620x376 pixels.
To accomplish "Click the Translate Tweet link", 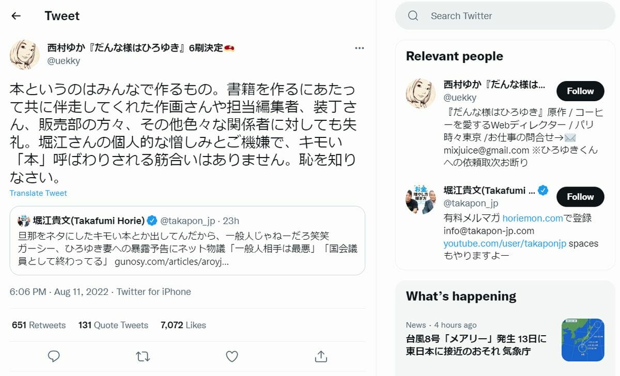I will (x=38, y=193).
